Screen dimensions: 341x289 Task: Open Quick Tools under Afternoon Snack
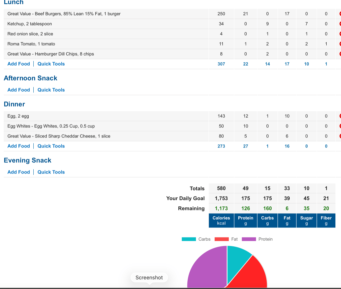tap(51, 90)
